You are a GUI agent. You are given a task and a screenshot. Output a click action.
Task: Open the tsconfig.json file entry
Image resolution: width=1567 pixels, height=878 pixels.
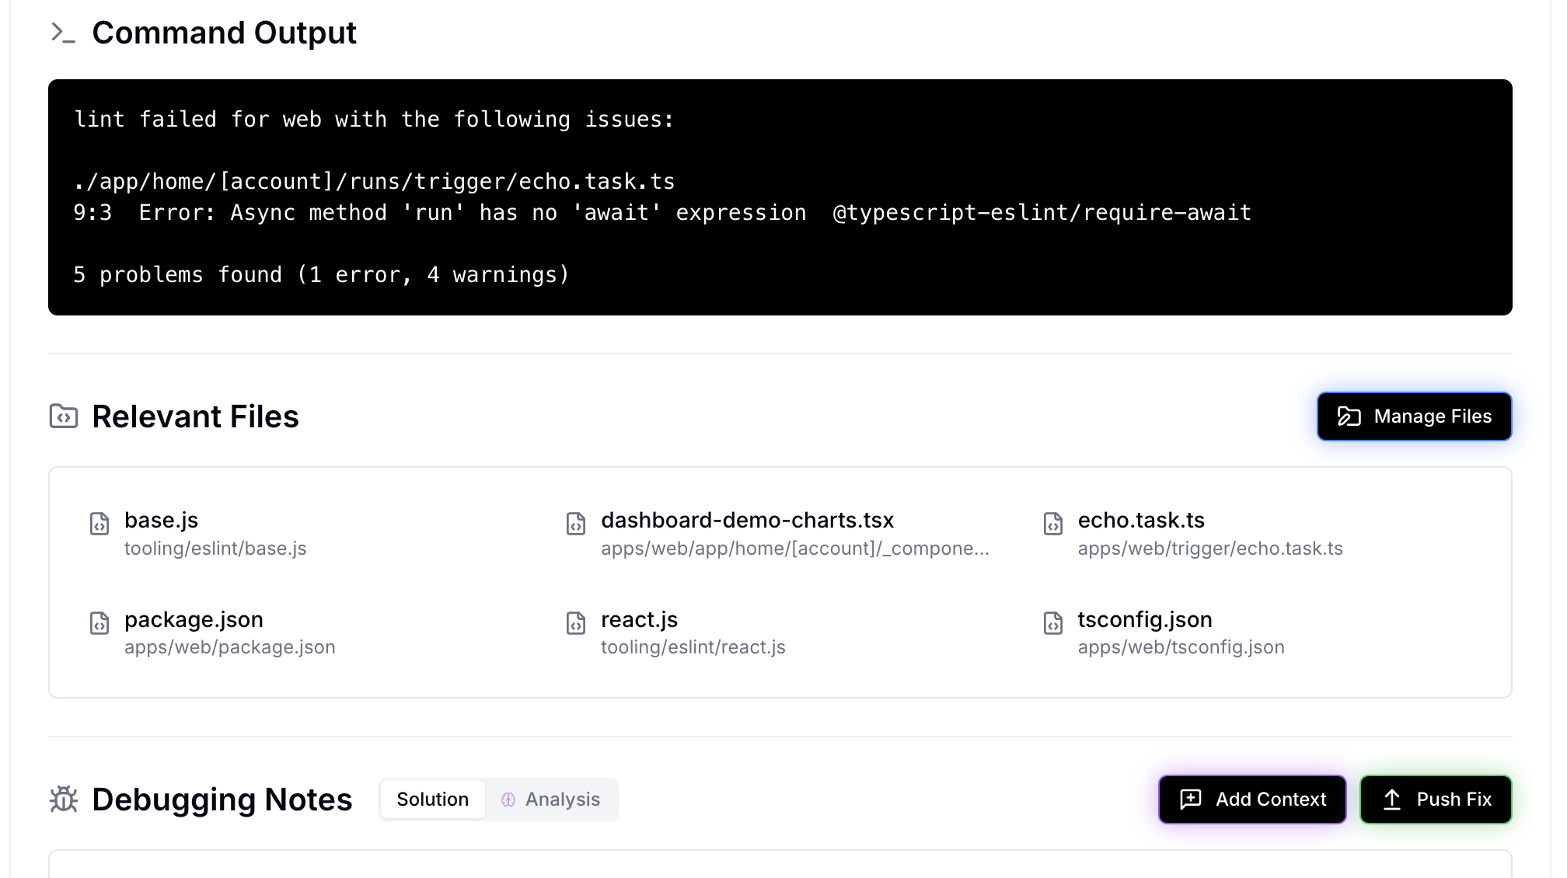[x=1164, y=632]
